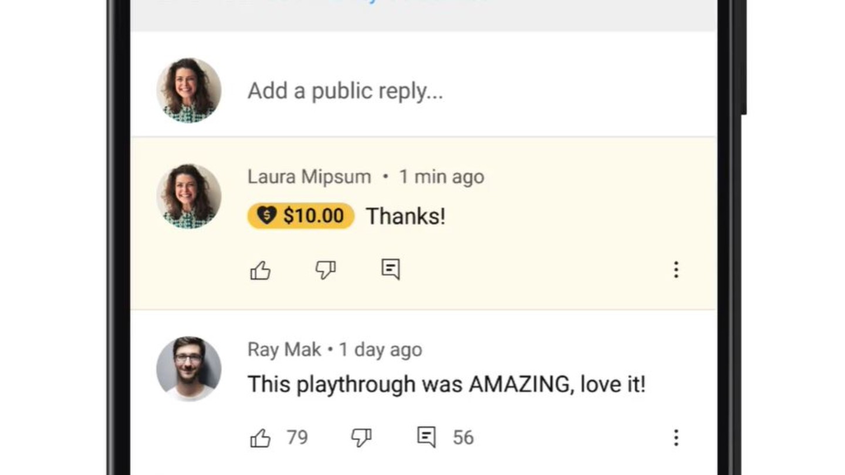Open your own profile avatar near the reply field
The image size is (845, 475).
(188, 90)
